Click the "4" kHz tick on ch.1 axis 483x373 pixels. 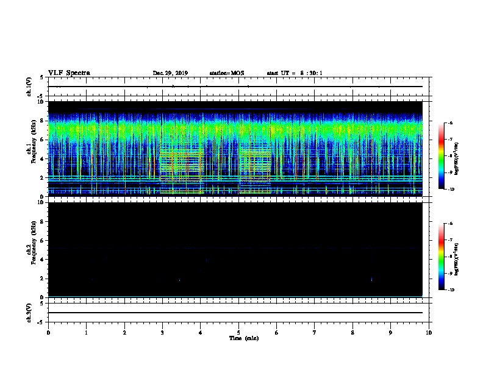pyautogui.click(x=42, y=159)
